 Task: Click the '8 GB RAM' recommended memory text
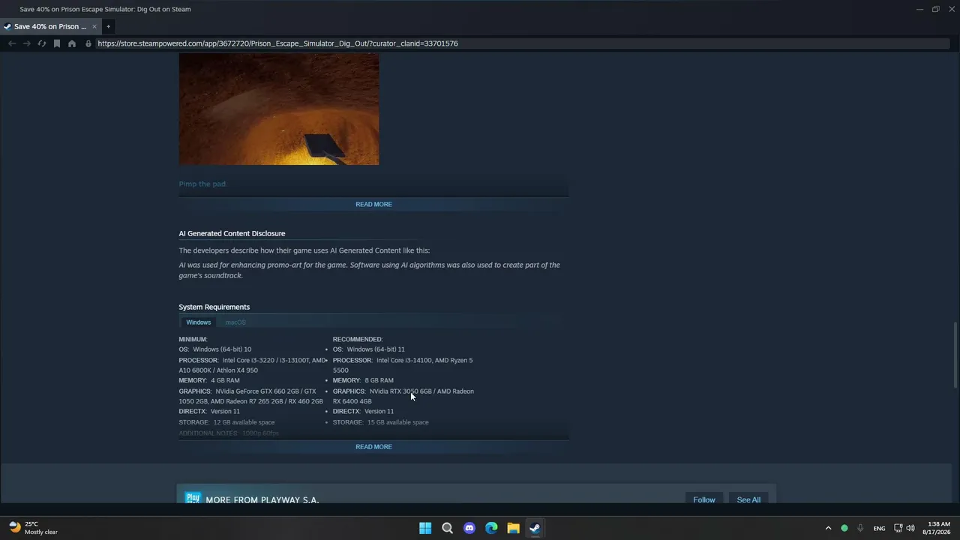pos(379,380)
